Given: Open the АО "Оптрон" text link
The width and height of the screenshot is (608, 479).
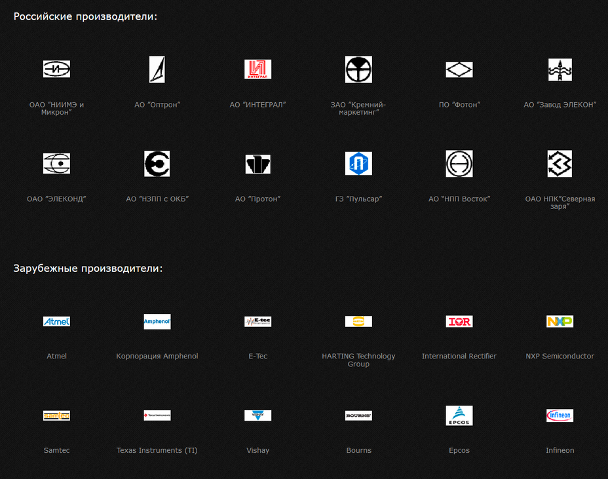Looking at the screenshot, I should click(157, 105).
